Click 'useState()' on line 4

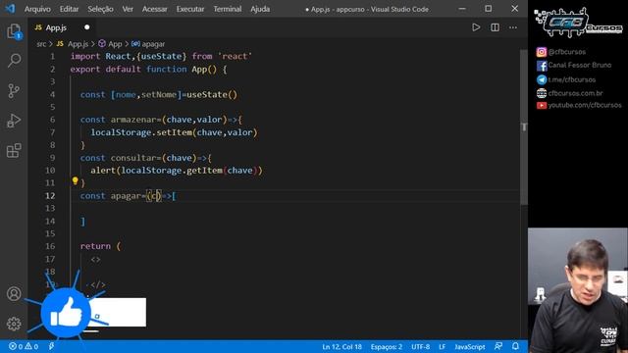(212, 95)
